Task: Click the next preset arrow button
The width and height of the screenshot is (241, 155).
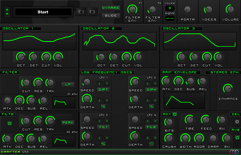Action: tap(92, 12)
